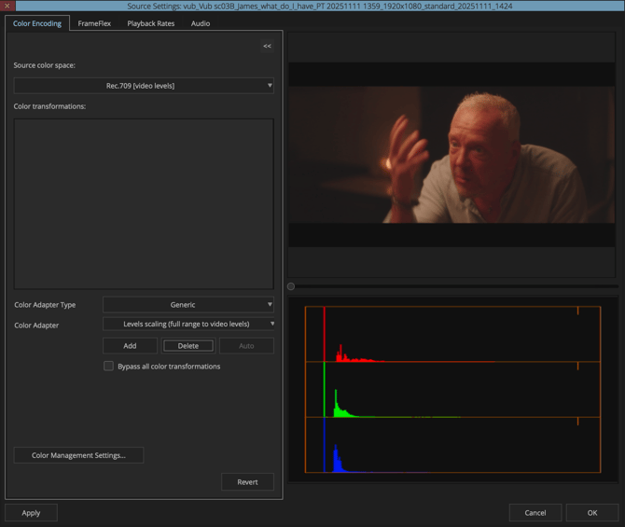Viewport: 625px width, 527px height.
Task: Apply the source settings
Action: (x=31, y=513)
